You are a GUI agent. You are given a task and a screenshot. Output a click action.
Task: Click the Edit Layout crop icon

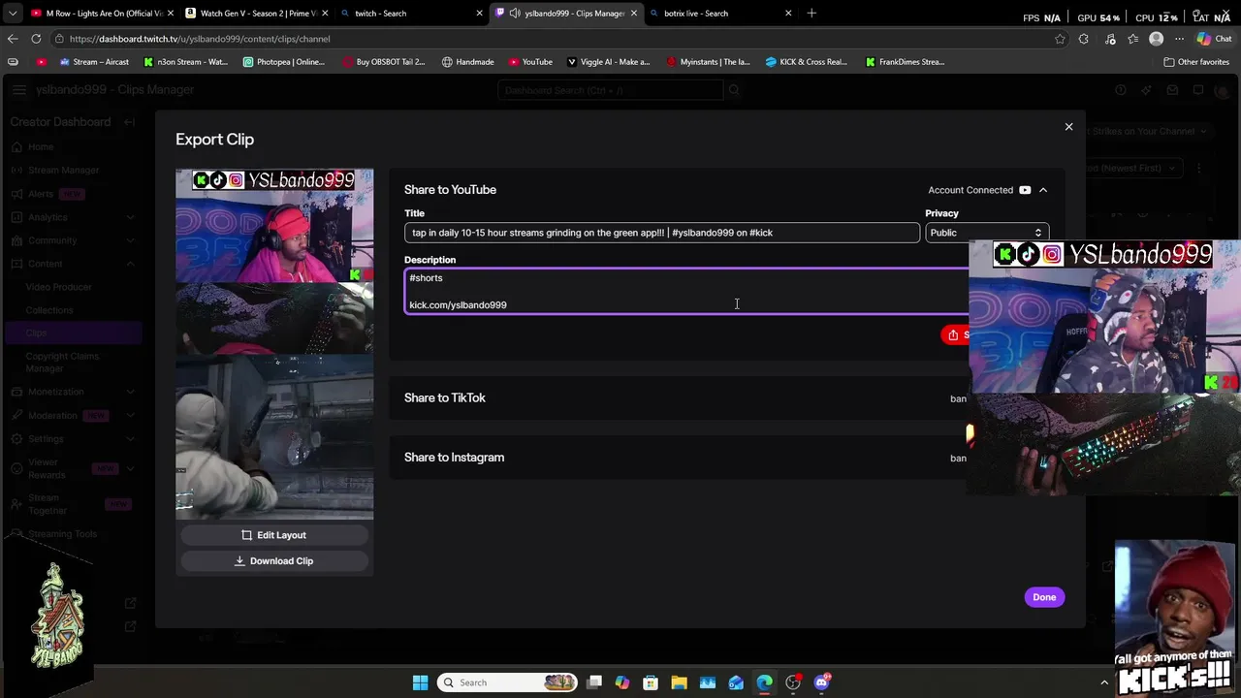pyautogui.click(x=247, y=535)
